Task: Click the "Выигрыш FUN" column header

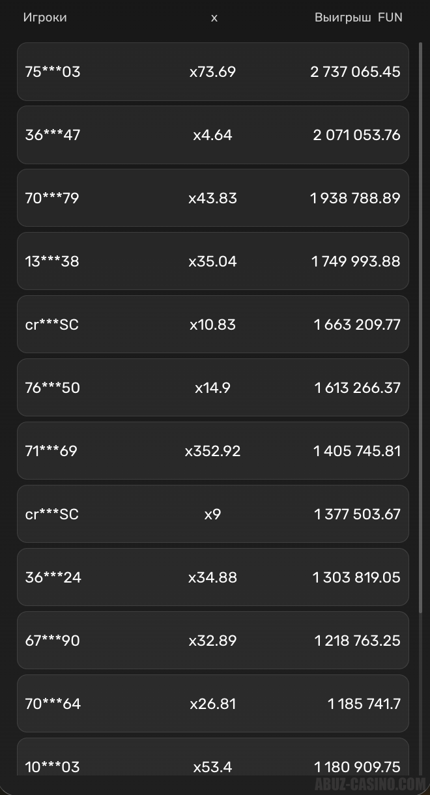Action: 358,18
